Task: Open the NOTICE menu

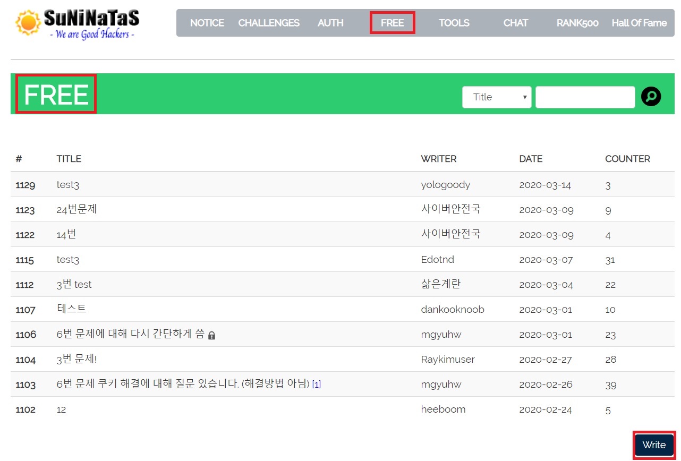Action: click(x=207, y=23)
